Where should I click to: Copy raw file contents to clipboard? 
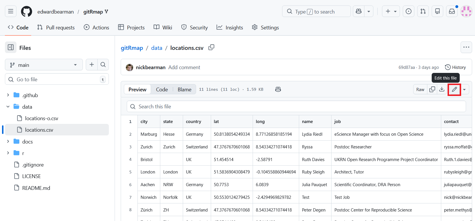[x=432, y=89]
